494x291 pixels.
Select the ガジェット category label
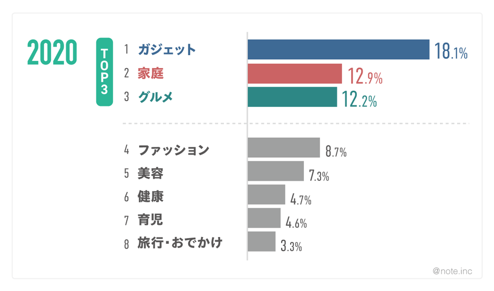tap(167, 50)
